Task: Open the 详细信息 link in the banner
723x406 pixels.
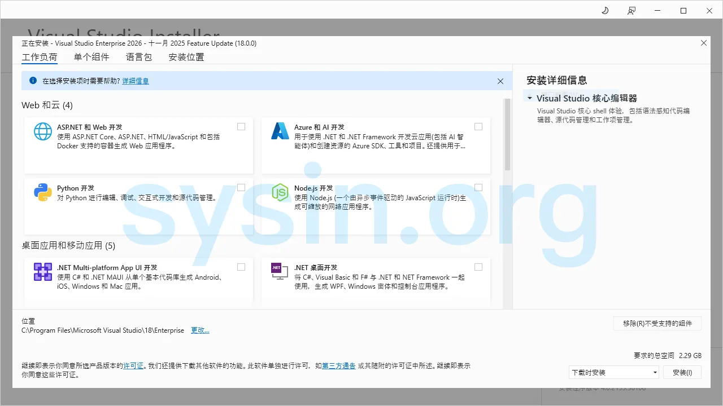Action: (136, 81)
